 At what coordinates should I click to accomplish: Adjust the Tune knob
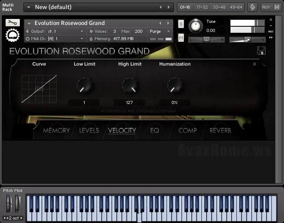[x=196, y=26]
